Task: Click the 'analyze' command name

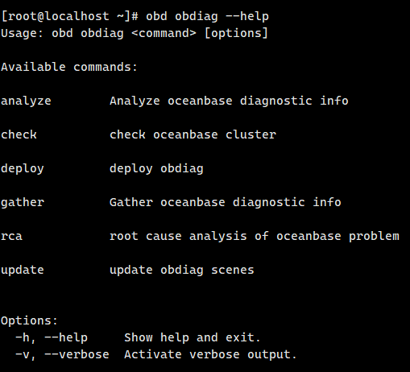Action: [26, 101]
